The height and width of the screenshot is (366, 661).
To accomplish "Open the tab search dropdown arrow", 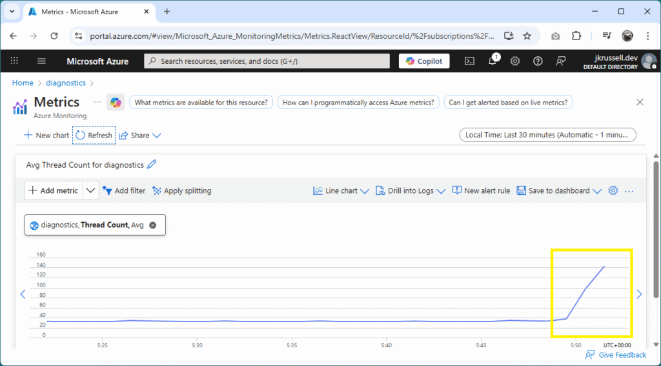I will click(x=12, y=12).
